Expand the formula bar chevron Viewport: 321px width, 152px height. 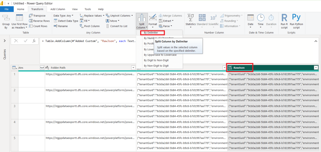point(316,41)
